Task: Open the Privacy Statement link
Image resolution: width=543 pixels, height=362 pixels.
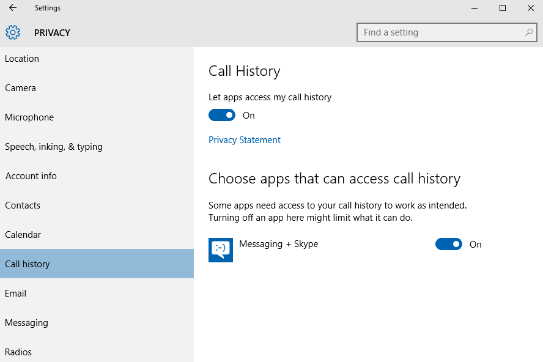Action: (245, 140)
